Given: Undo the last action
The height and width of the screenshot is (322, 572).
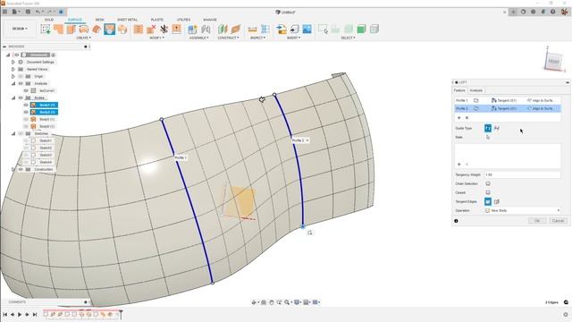Looking at the screenshot, I should click(x=38, y=12).
